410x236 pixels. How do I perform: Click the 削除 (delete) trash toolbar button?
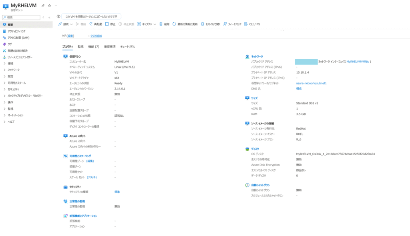[x=165, y=24]
